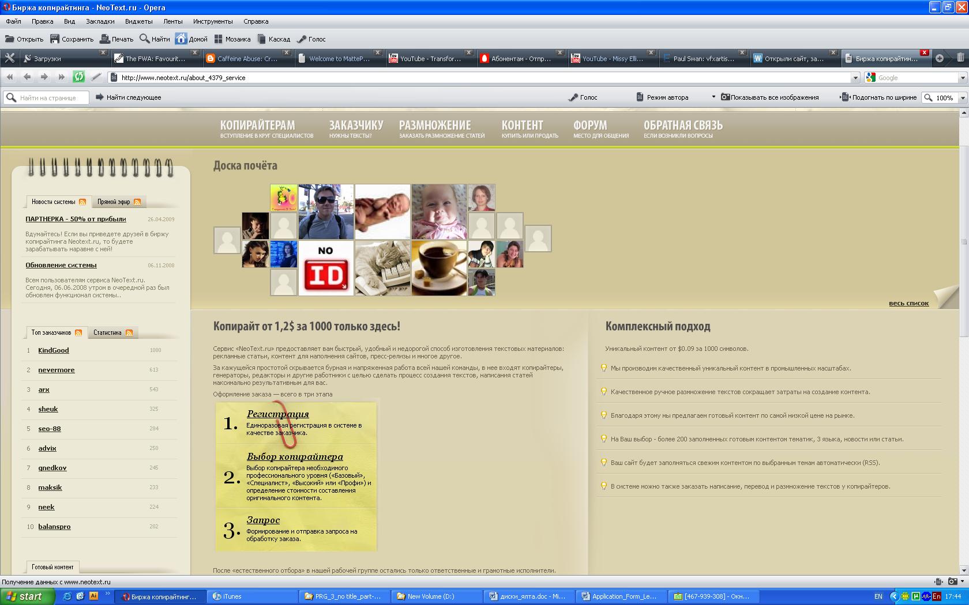Toggle Режим автора (author mode)
The image size is (969, 605).
(662, 97)
